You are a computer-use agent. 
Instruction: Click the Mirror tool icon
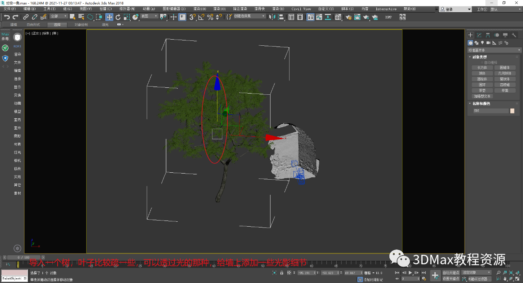pos(273,17)
